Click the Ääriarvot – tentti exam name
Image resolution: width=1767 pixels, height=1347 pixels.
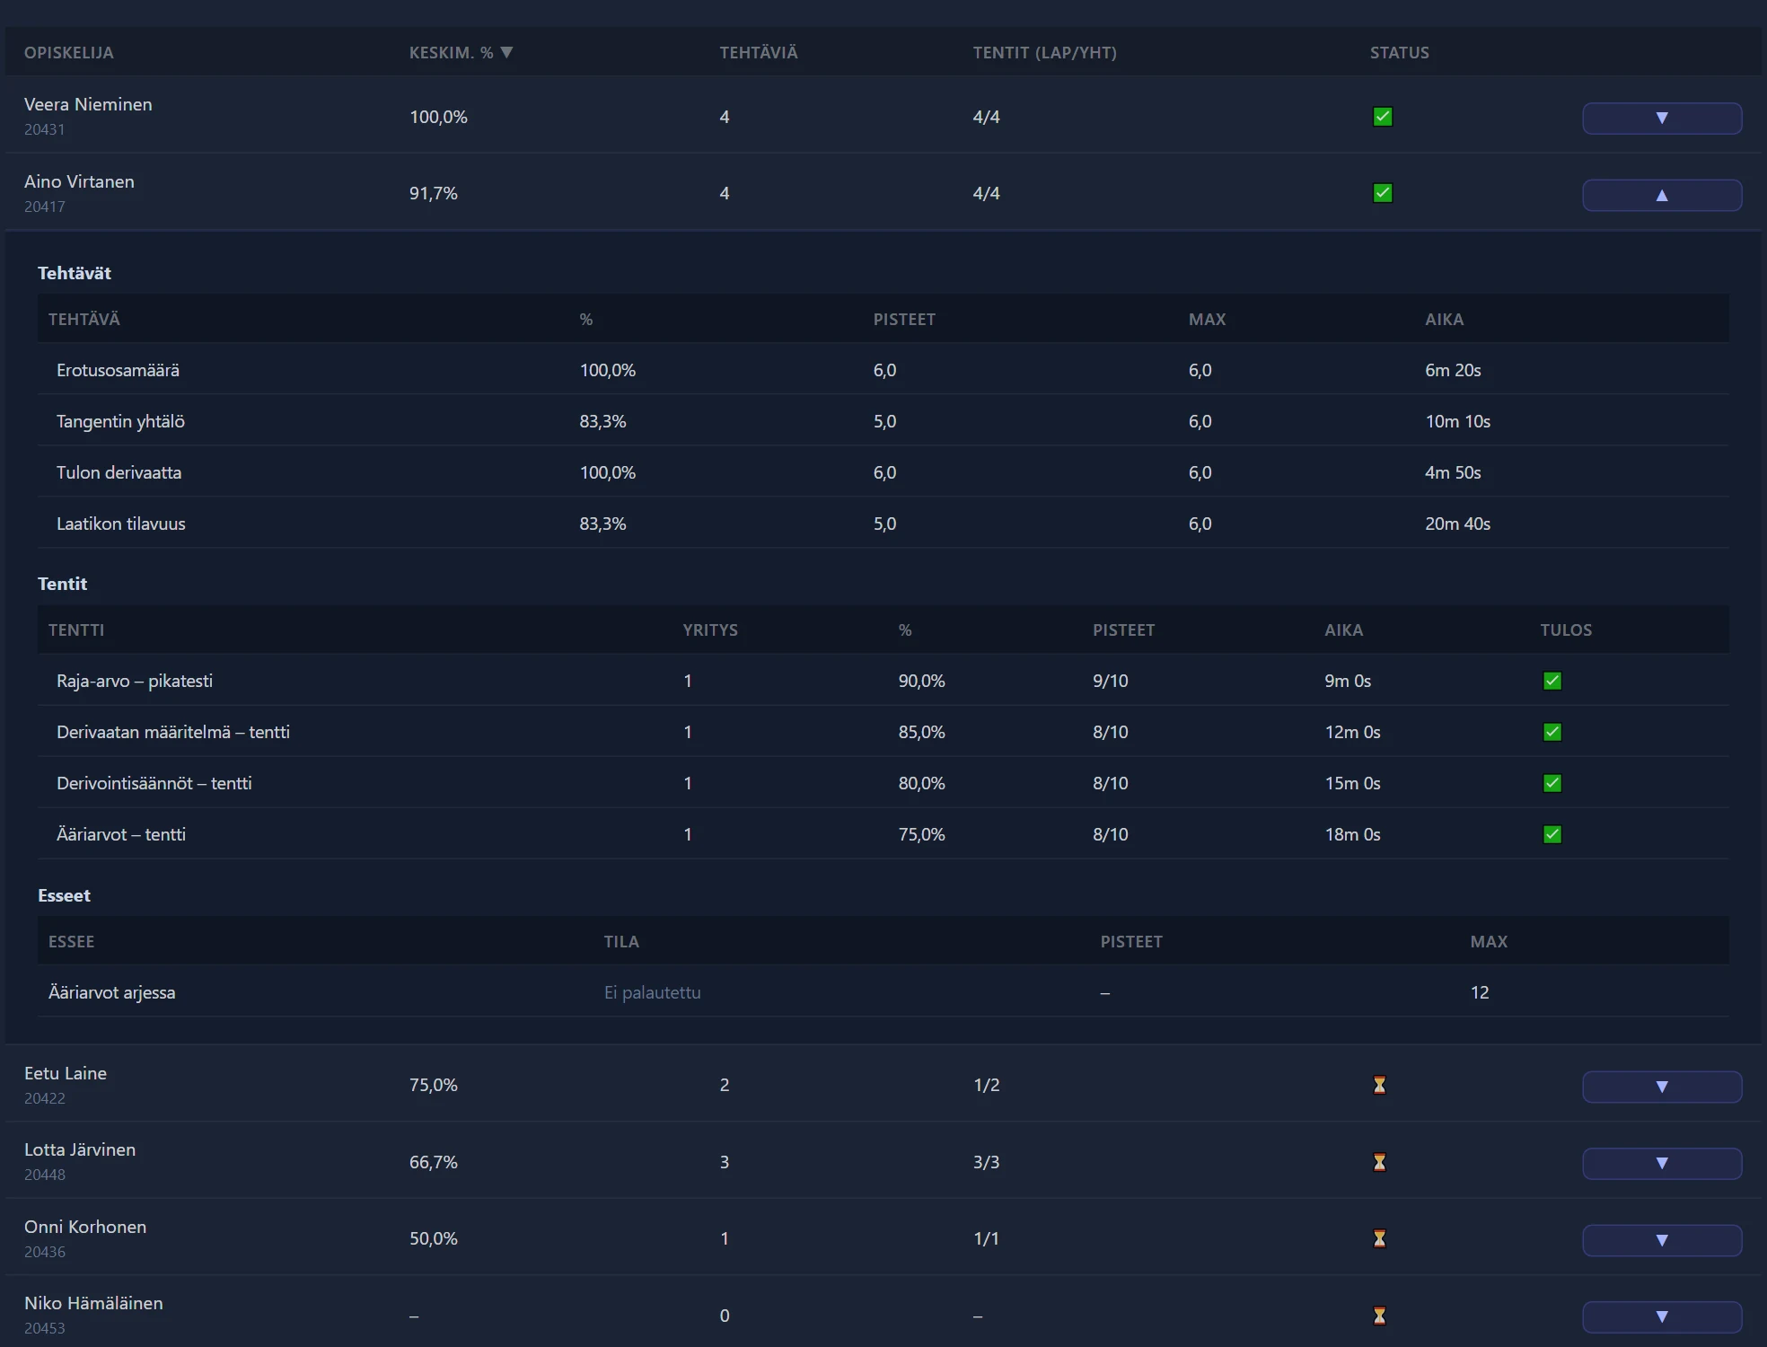[x=121, y=834]
